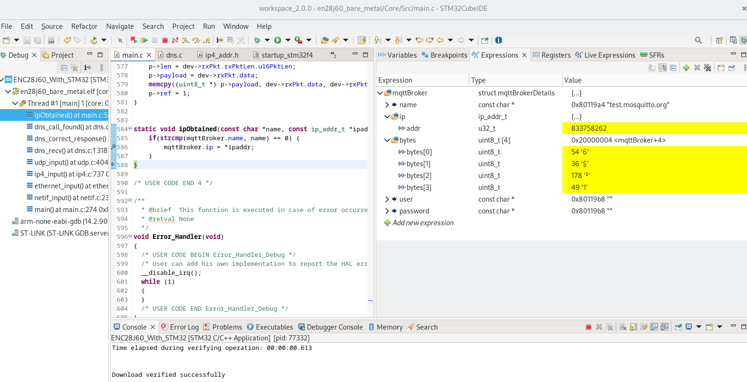Click the Clear Console icon

623,327
